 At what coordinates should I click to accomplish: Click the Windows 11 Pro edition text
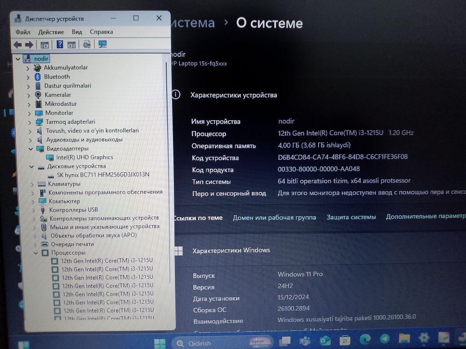300,274
